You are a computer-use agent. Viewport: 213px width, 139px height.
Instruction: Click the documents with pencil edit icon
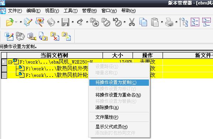[28, 22]
